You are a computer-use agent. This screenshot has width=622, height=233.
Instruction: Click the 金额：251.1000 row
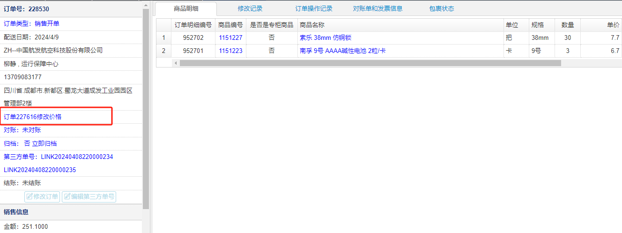tap(71, 226)
